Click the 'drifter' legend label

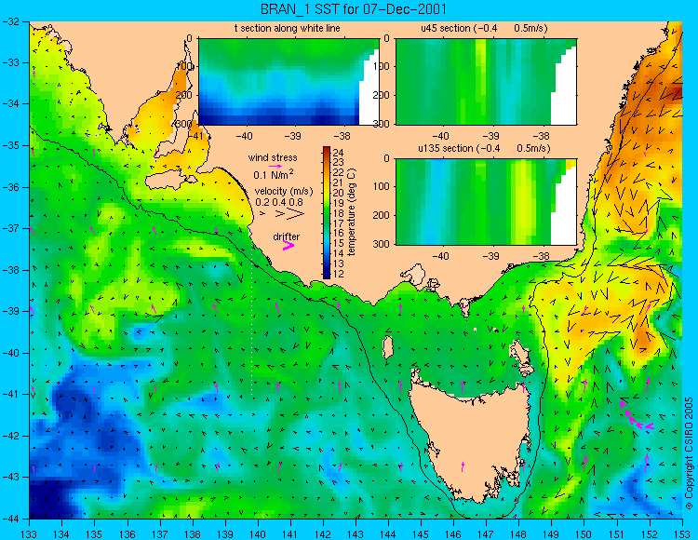[x=287, y=236]
